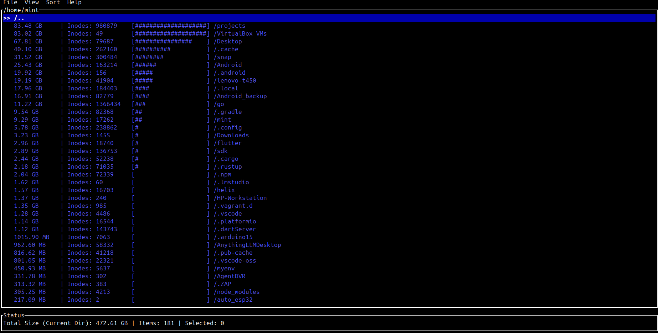Open the /node_modules directory

pos(236,292)
